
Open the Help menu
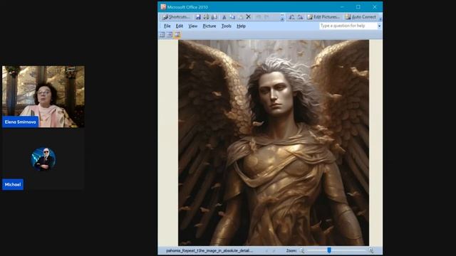[x=241, y=26]
